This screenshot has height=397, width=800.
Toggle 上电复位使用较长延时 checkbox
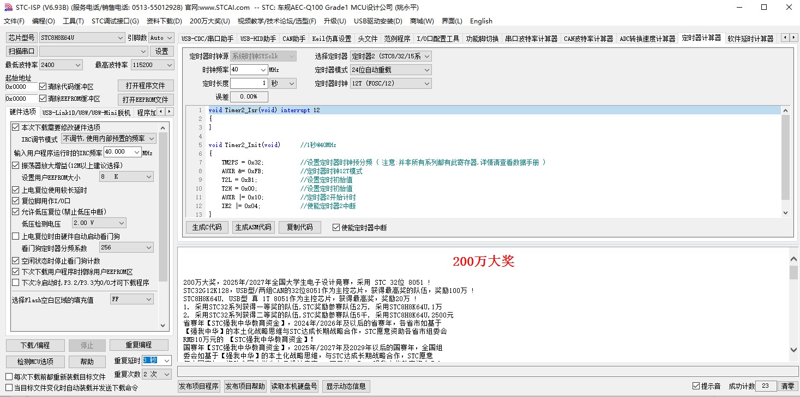coord(15,190)
